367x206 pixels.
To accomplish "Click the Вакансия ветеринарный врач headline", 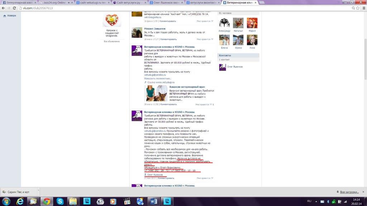I will (x=187, y=87).
